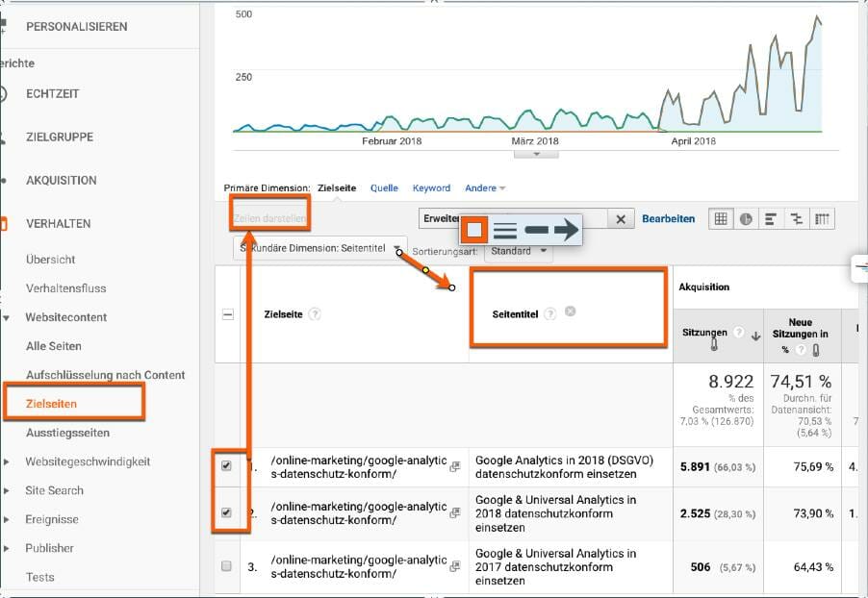This screenshot has width=868, height=598.
Task: Check the third table row checkbox
Action: click(227, 566)
